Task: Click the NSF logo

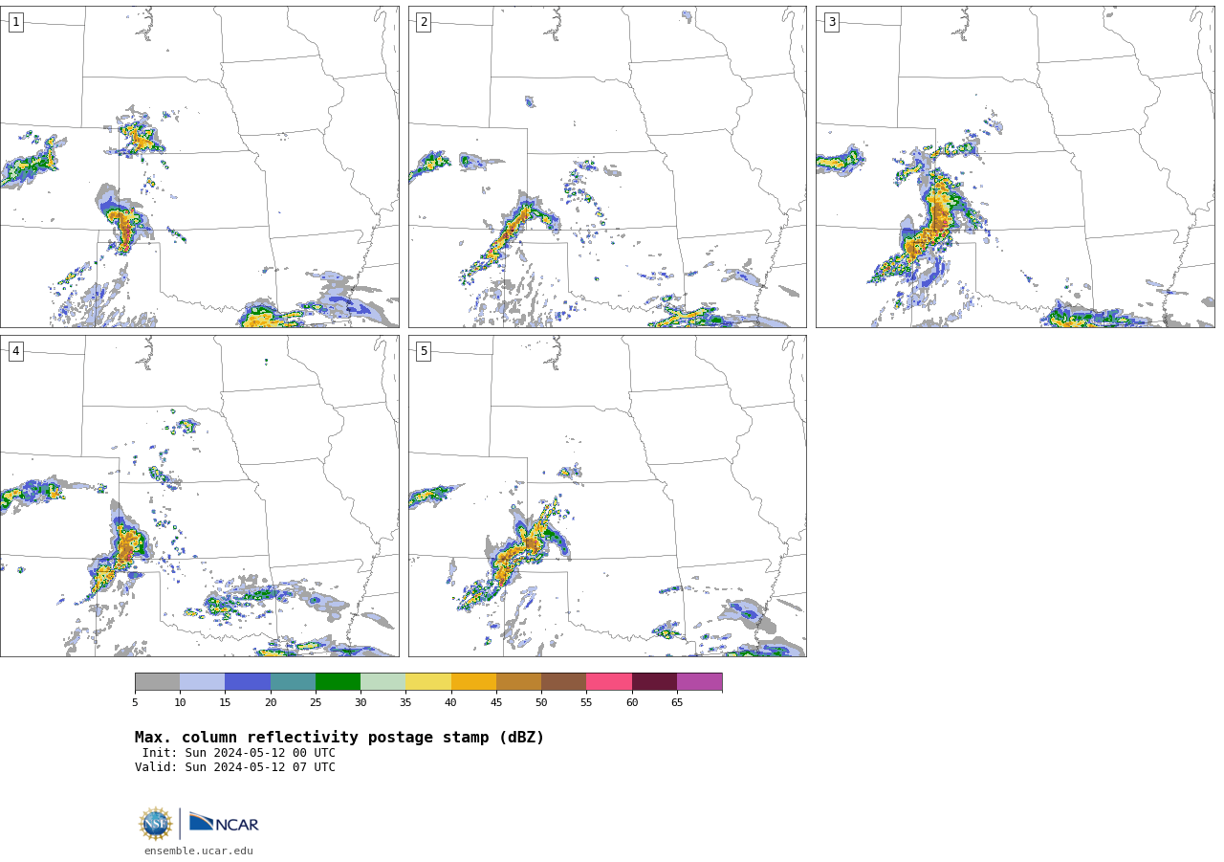Action: click(156, 824)
